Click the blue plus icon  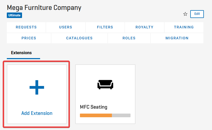(37, 87)
